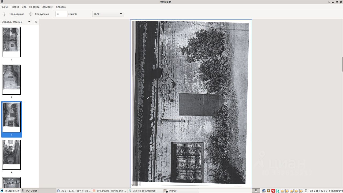Open the sidebar mode dropdown 'Образцы страниц'

click(x=29, y=22)
